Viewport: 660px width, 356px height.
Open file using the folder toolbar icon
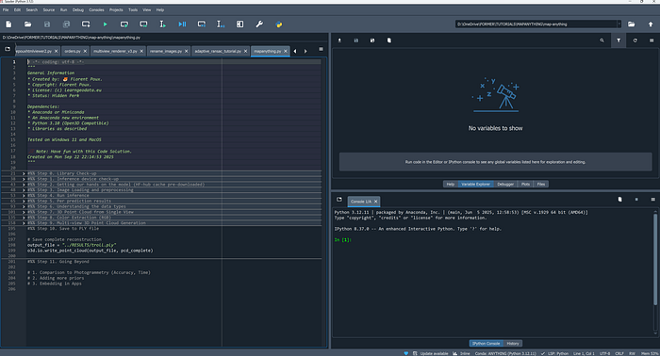pos(27,24)
